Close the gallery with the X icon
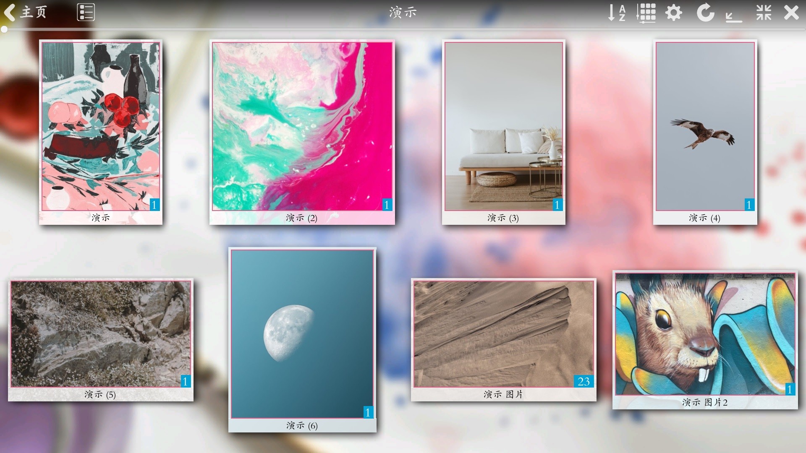This screenshot has height=453, width=806. click(791, 13)
